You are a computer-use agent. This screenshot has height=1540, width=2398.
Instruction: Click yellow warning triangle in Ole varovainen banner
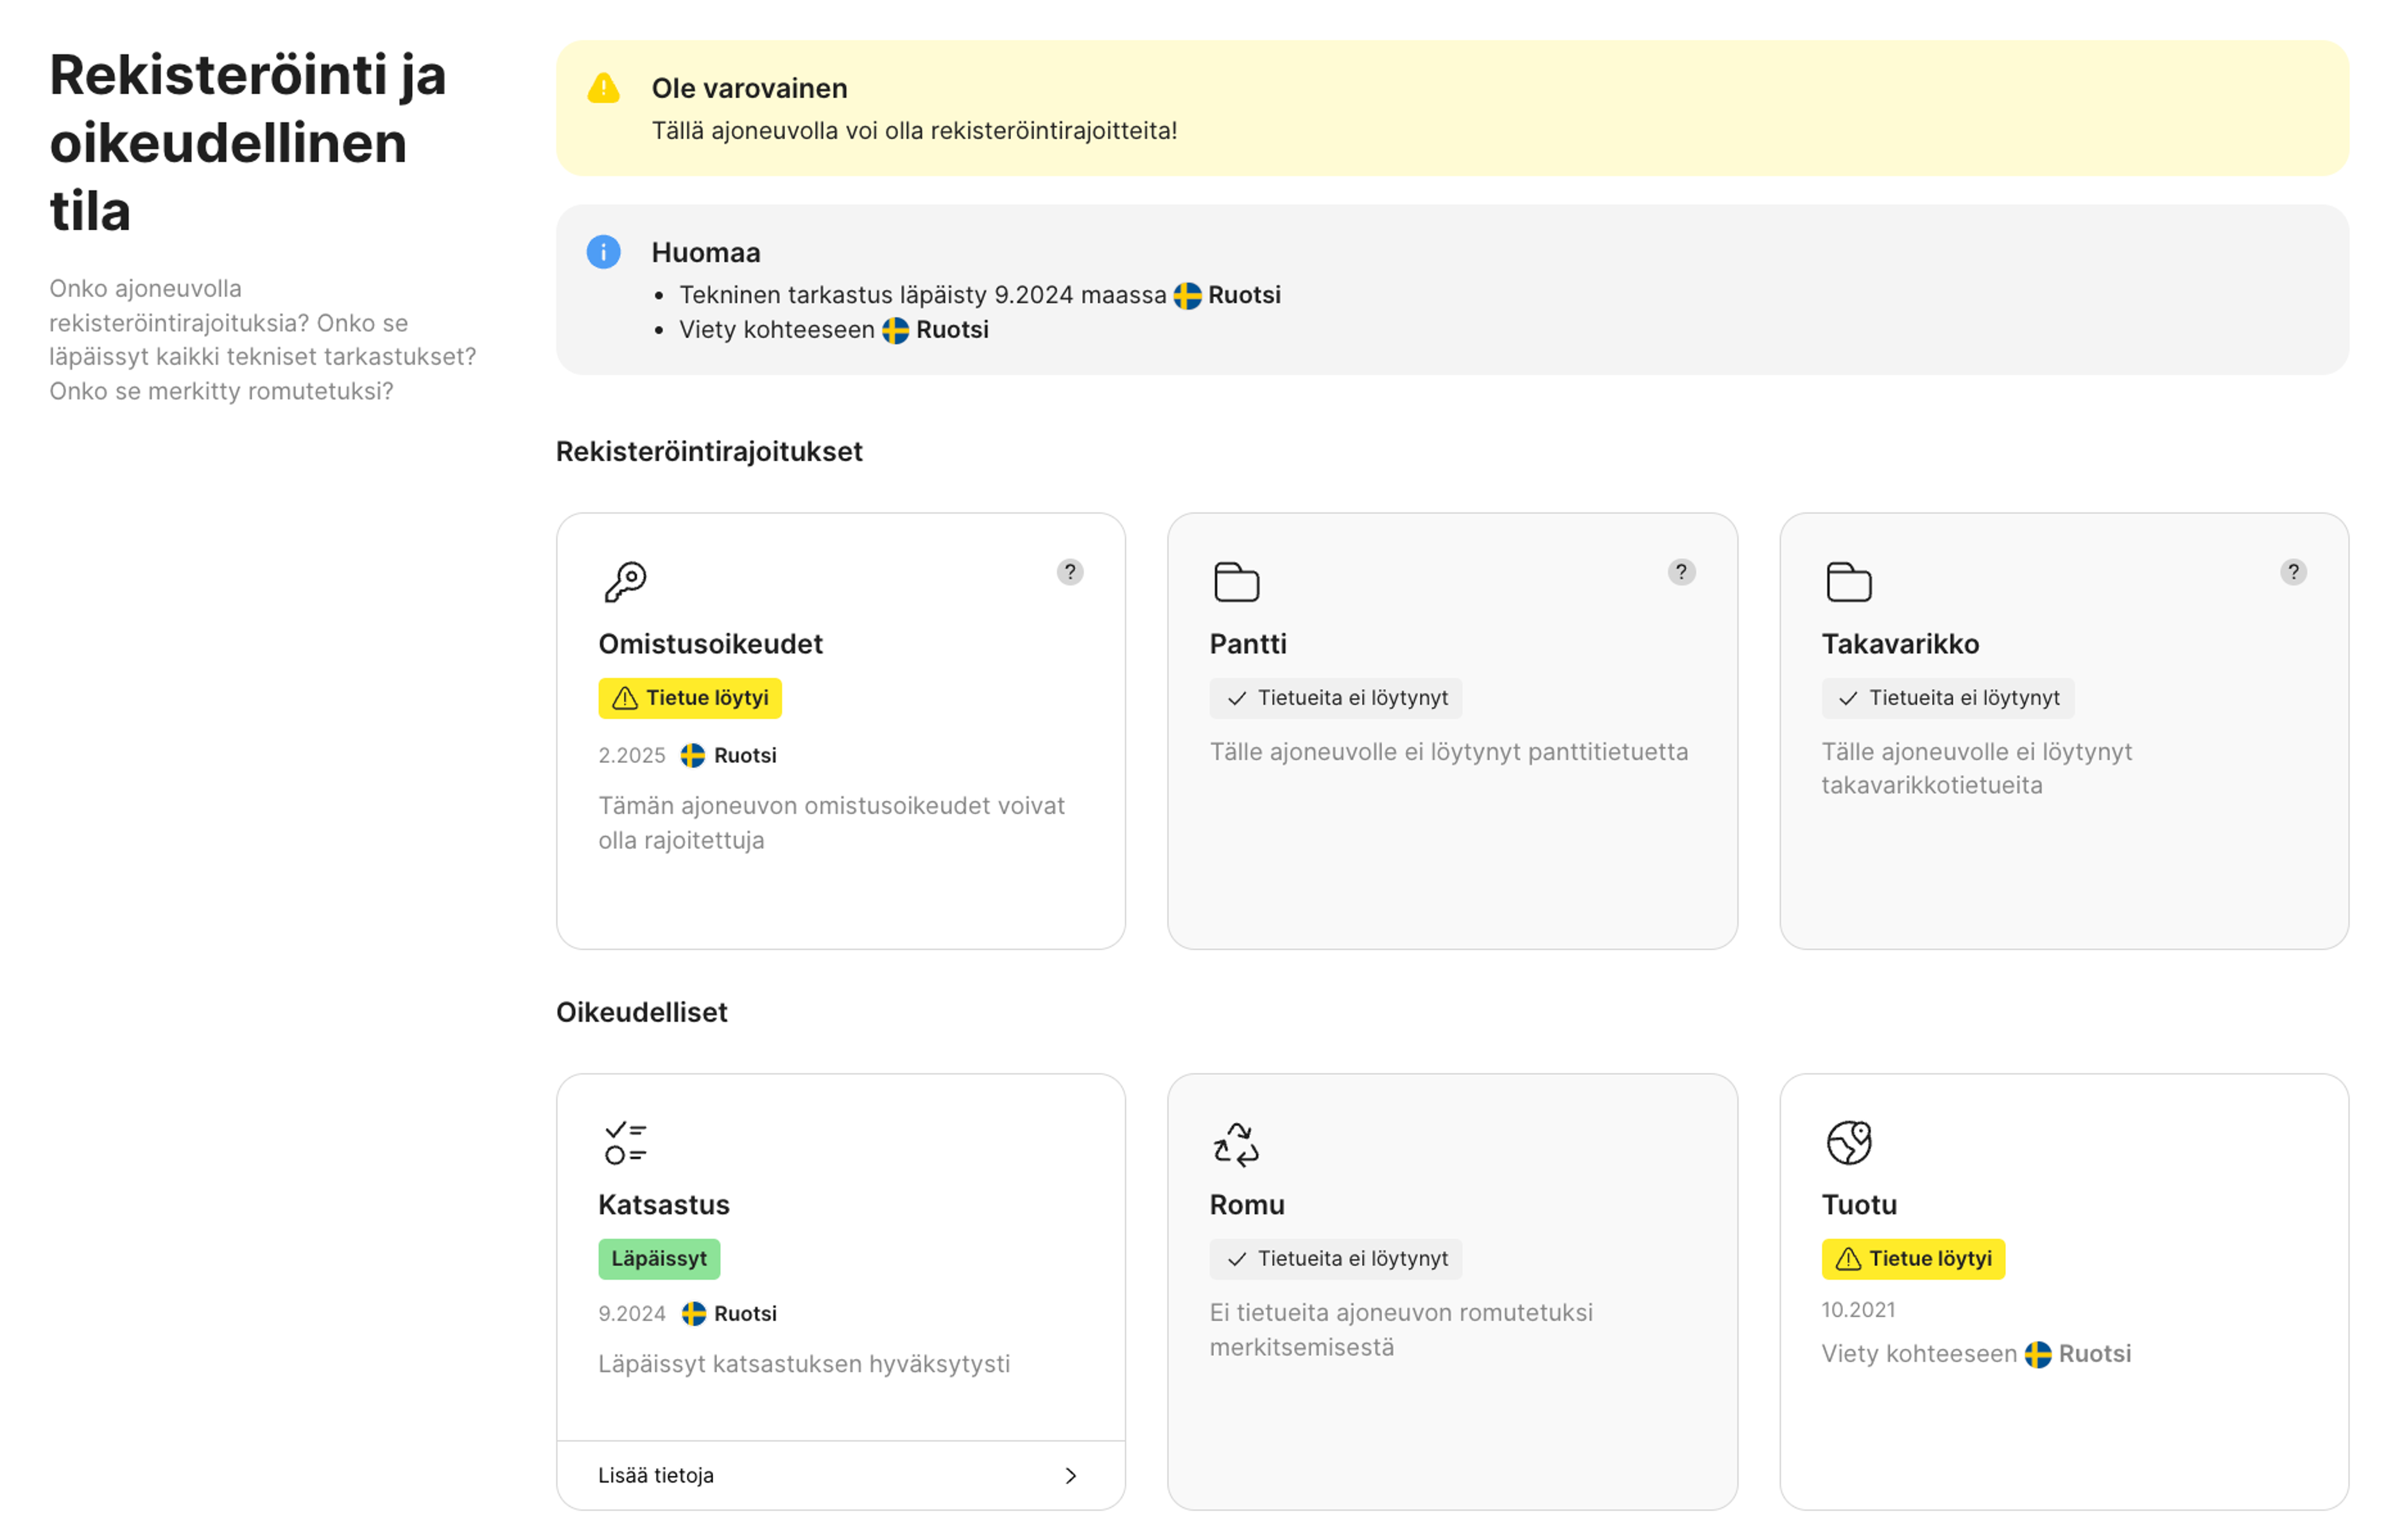click(x=603, y=88)
